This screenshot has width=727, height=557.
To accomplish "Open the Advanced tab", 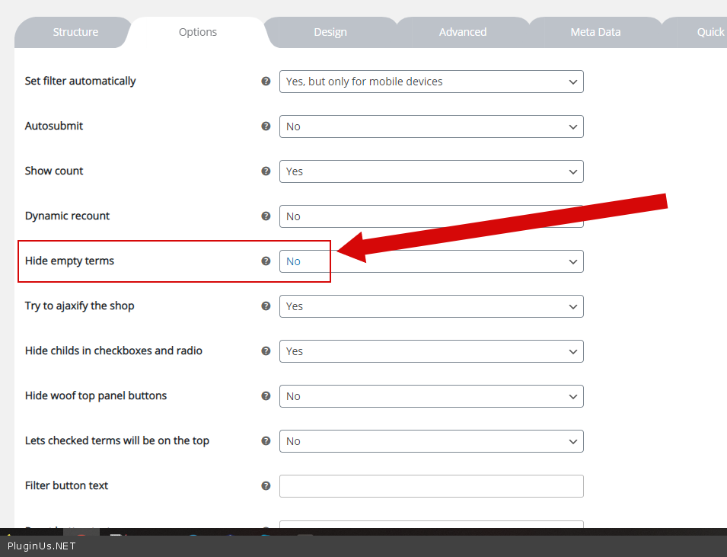I will [x=462, y=32].
